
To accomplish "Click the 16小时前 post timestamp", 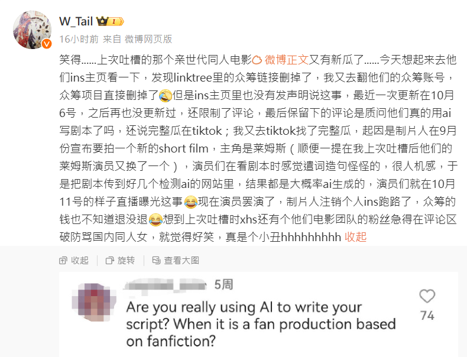I will point(79,39).
